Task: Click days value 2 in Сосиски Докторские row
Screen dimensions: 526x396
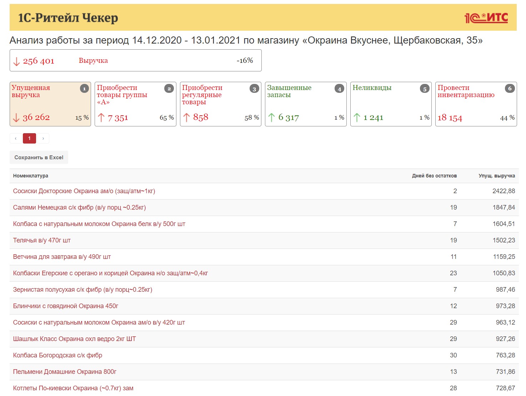Action: 455,191
